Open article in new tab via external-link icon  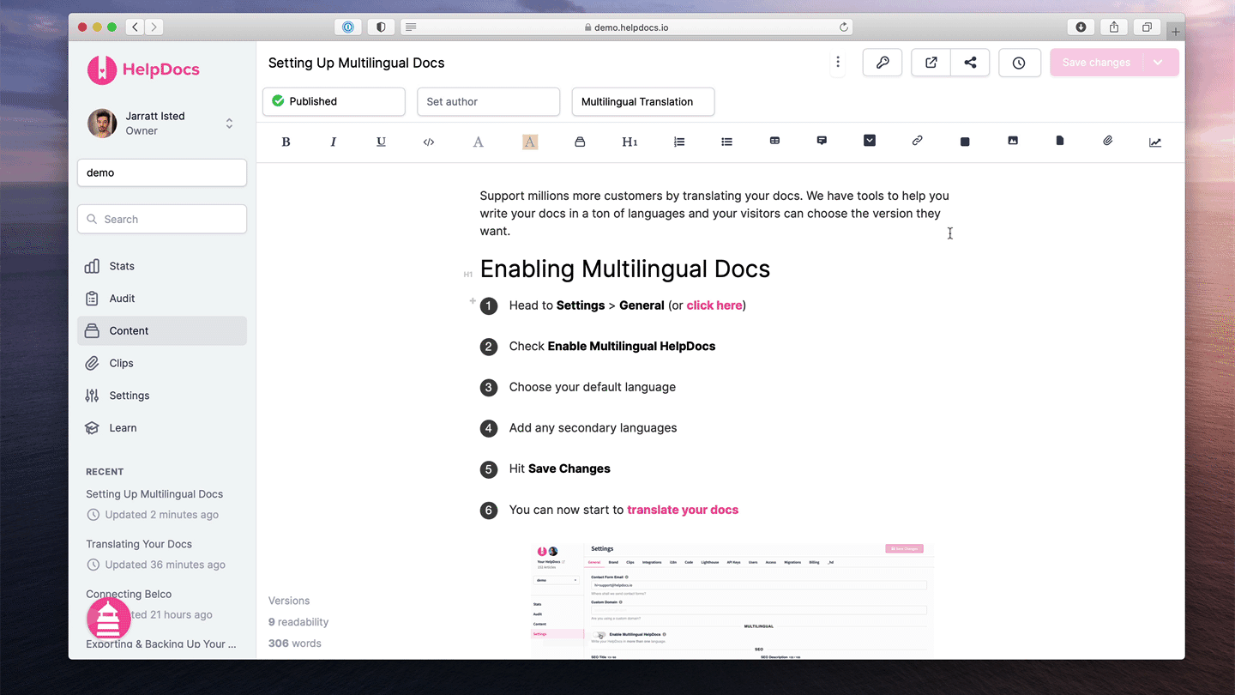pos(931,63)
